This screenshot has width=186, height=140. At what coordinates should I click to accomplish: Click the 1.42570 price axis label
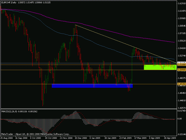click(x=182, y=108)
